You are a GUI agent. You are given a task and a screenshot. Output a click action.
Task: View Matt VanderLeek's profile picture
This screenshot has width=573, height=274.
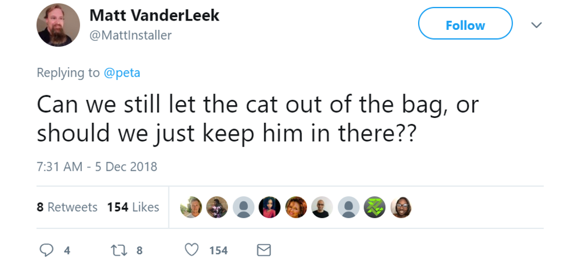tap(58, 25)
